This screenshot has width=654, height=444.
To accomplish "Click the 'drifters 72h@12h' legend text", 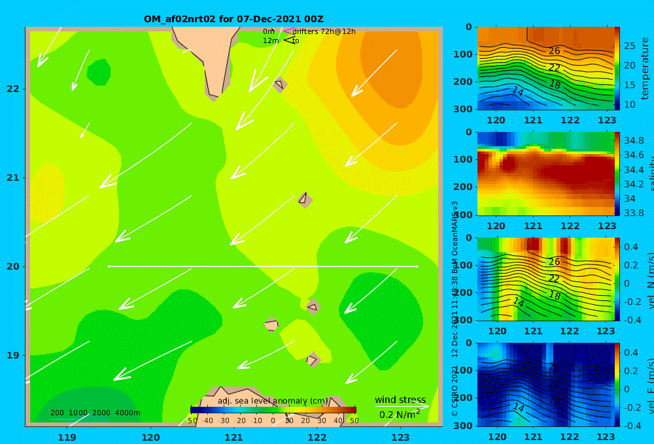I will click(x=324, y=31).
